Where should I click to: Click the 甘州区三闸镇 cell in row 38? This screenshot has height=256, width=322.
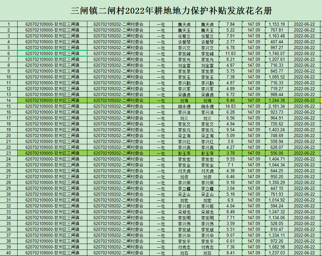pos(52,241)
